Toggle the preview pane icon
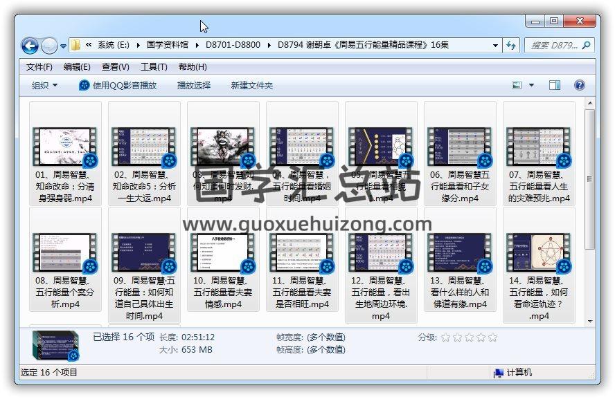Screen dimensions: 615x399 (555, 85)
